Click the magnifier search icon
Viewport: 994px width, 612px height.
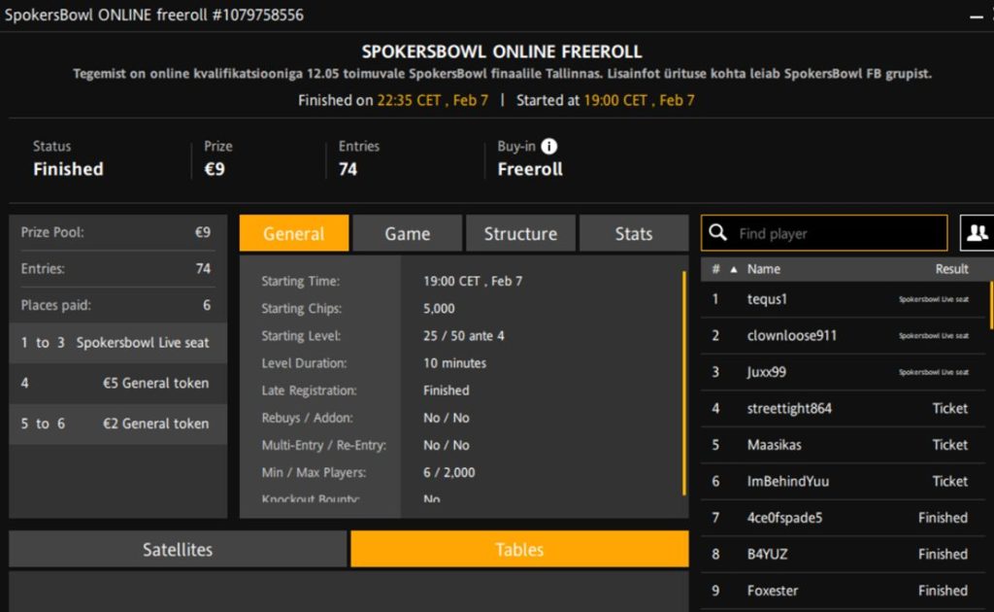[718, 233]
